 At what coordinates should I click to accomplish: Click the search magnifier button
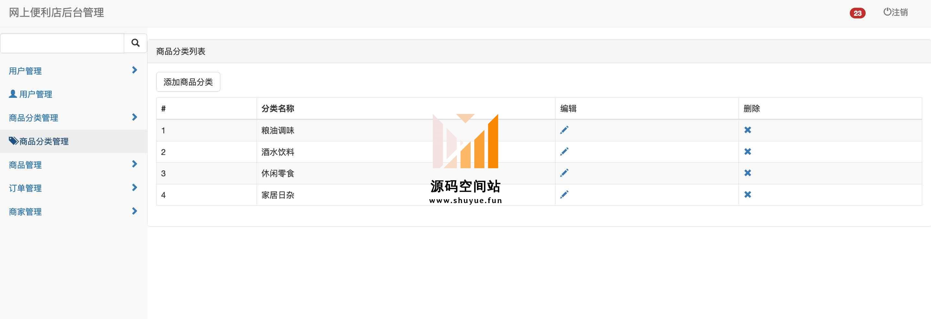click(136, 43)
